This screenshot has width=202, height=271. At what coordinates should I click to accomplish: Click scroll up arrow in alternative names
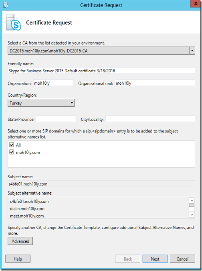pyautogui.click(x=192, y=201)
